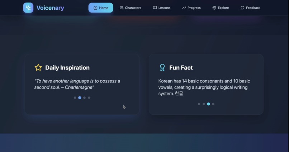
Task: Select fourth dot in Daily Inspiration carousel
Action: click(x=89, y=98)
